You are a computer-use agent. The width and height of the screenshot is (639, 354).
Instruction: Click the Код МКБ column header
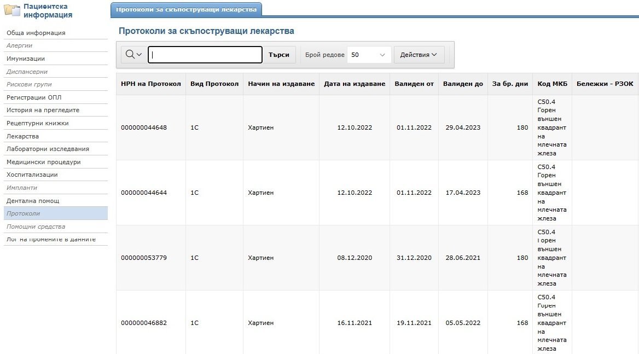coord(552,84)
